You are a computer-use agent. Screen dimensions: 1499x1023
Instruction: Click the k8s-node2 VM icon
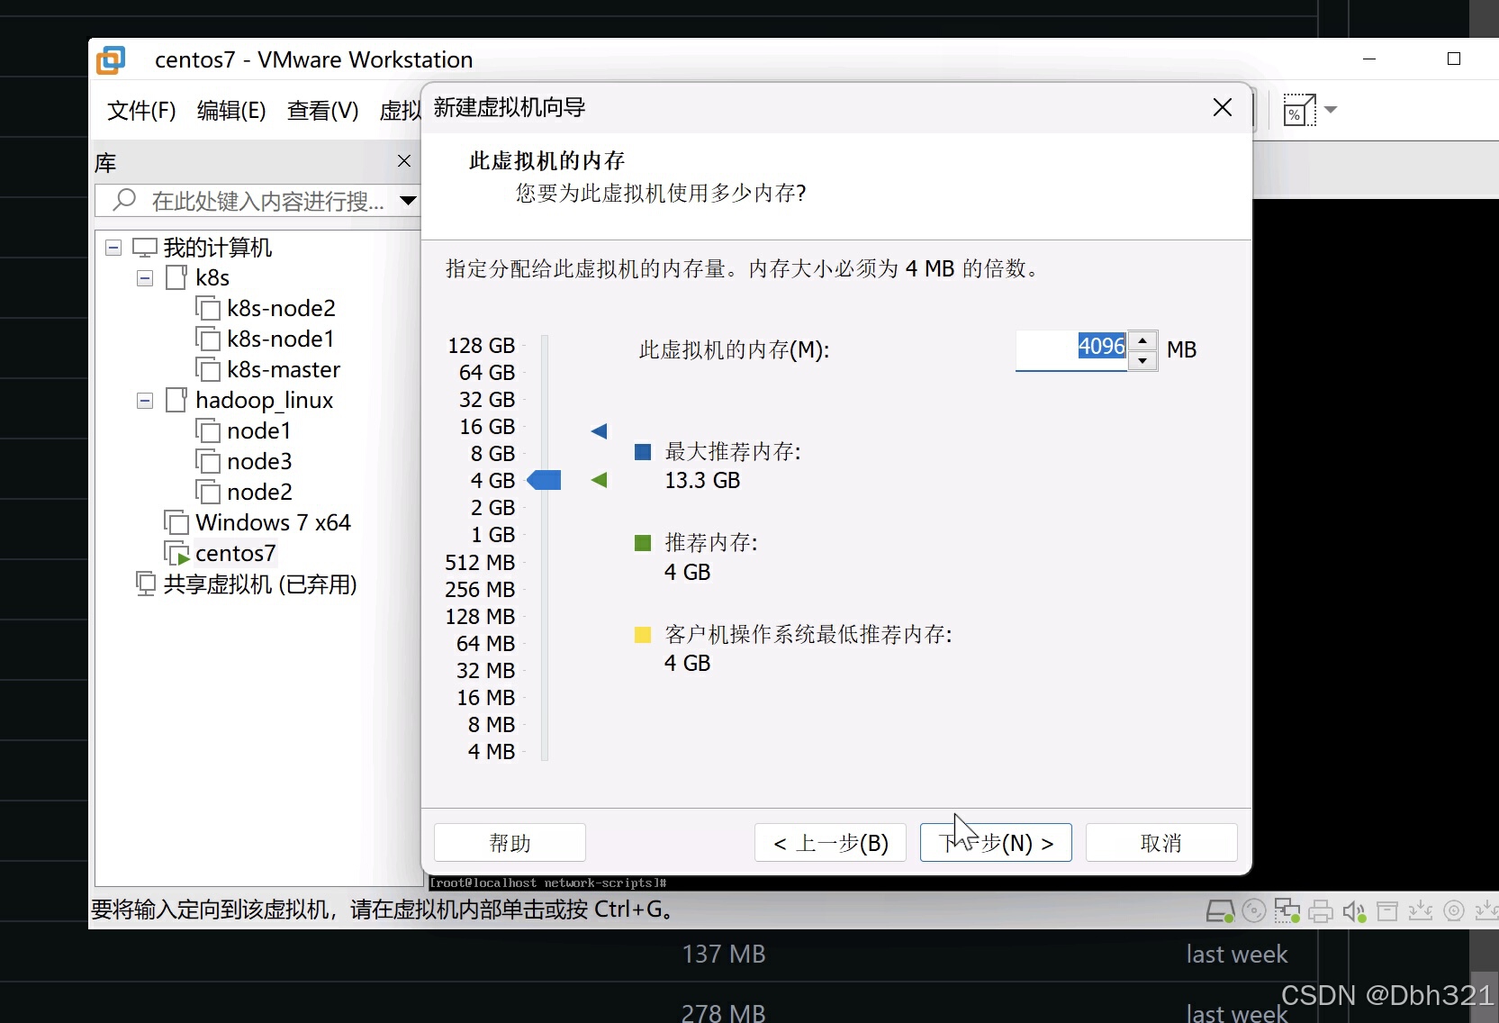click(x=208, y=308)
